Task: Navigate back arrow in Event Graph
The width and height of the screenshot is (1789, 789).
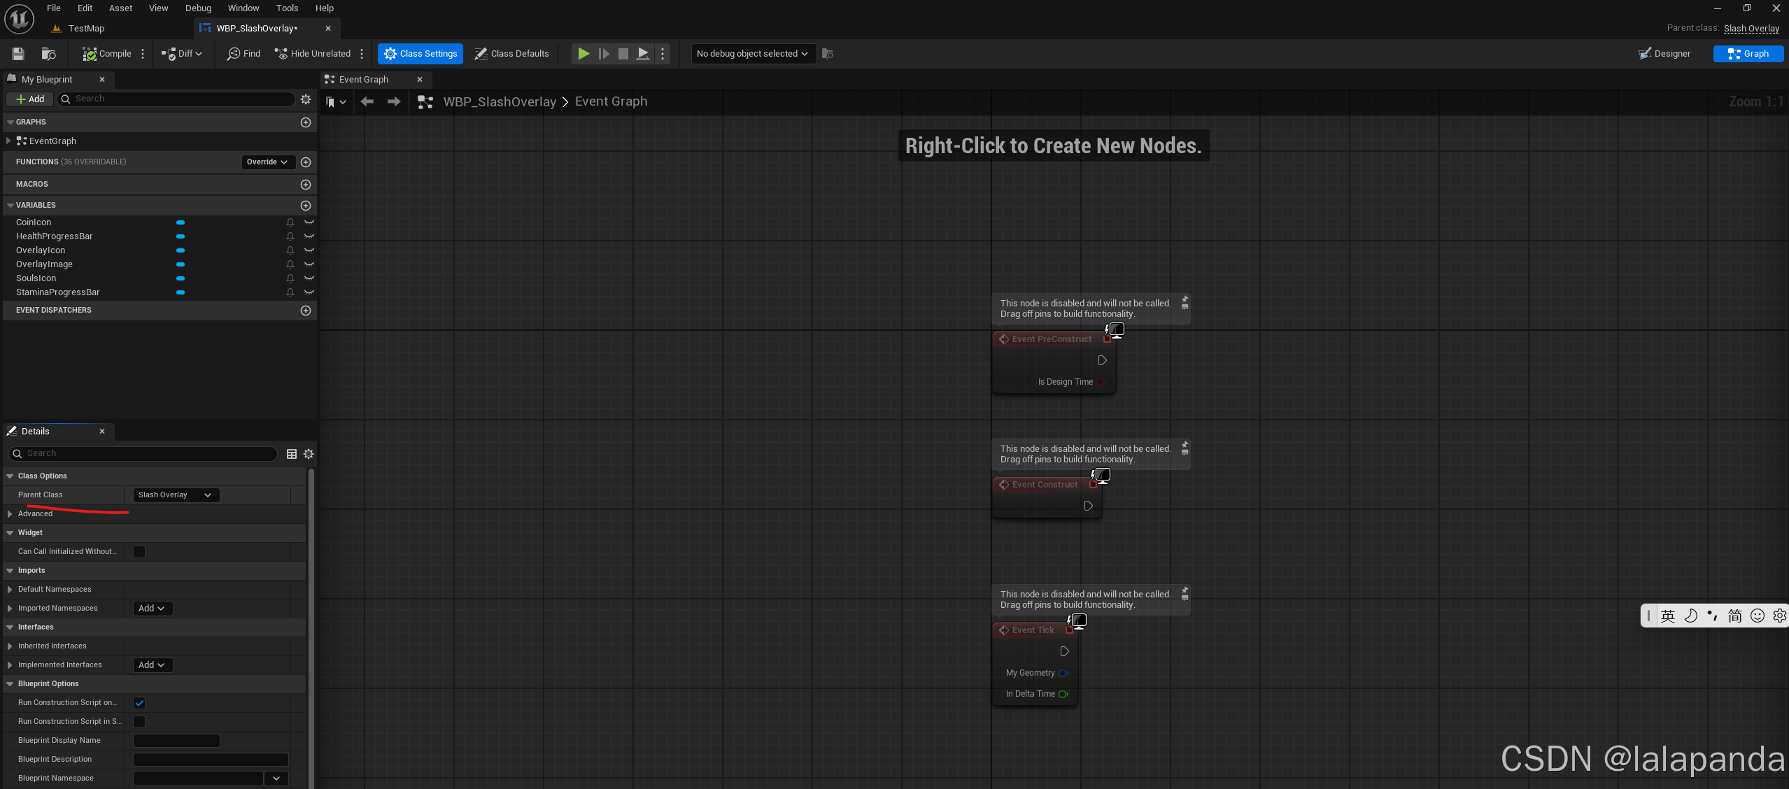Action: (x=367, y=102)
